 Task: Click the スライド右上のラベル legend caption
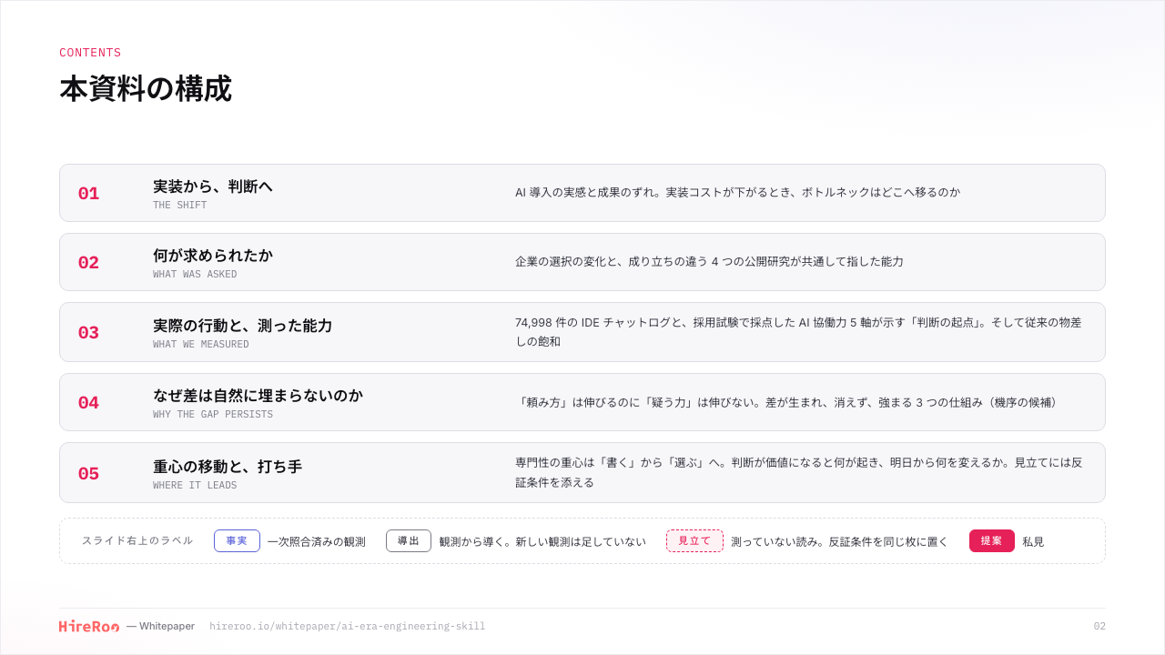(137, 540)
